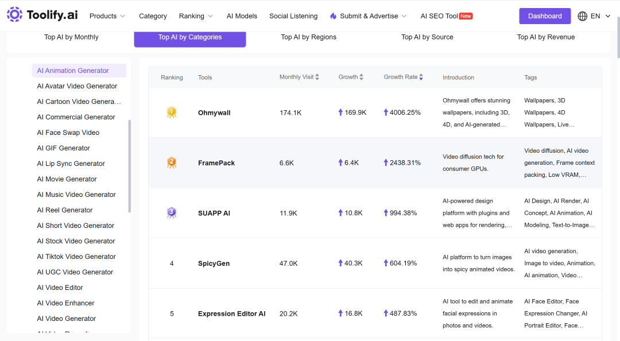Click the globe language icon

tap(583, 16)
